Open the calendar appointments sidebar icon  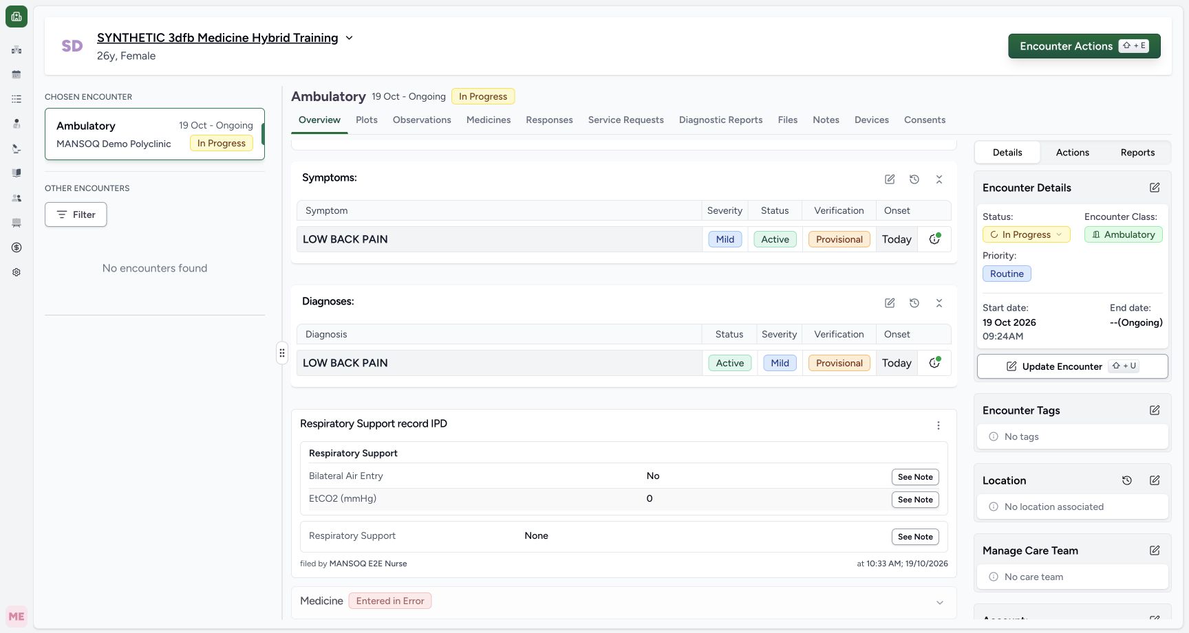[x=17, y=74]
